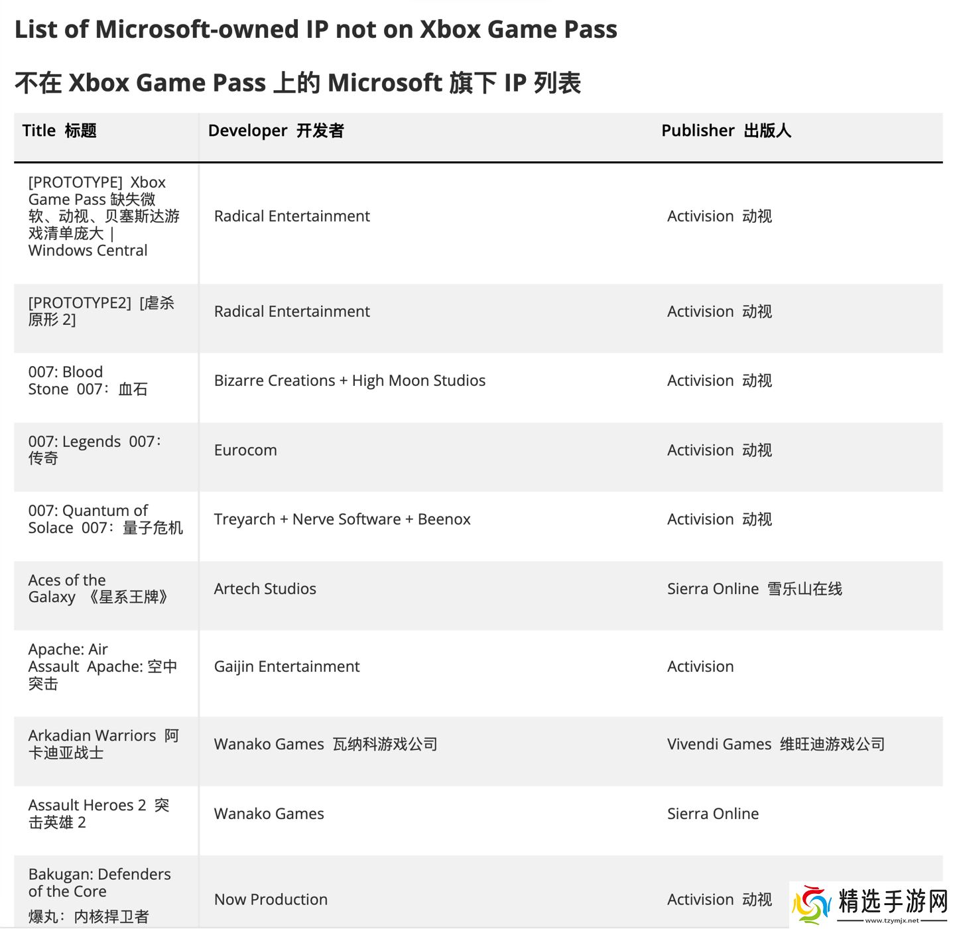Click 007: Quantum of Solace title

point(105,519)
